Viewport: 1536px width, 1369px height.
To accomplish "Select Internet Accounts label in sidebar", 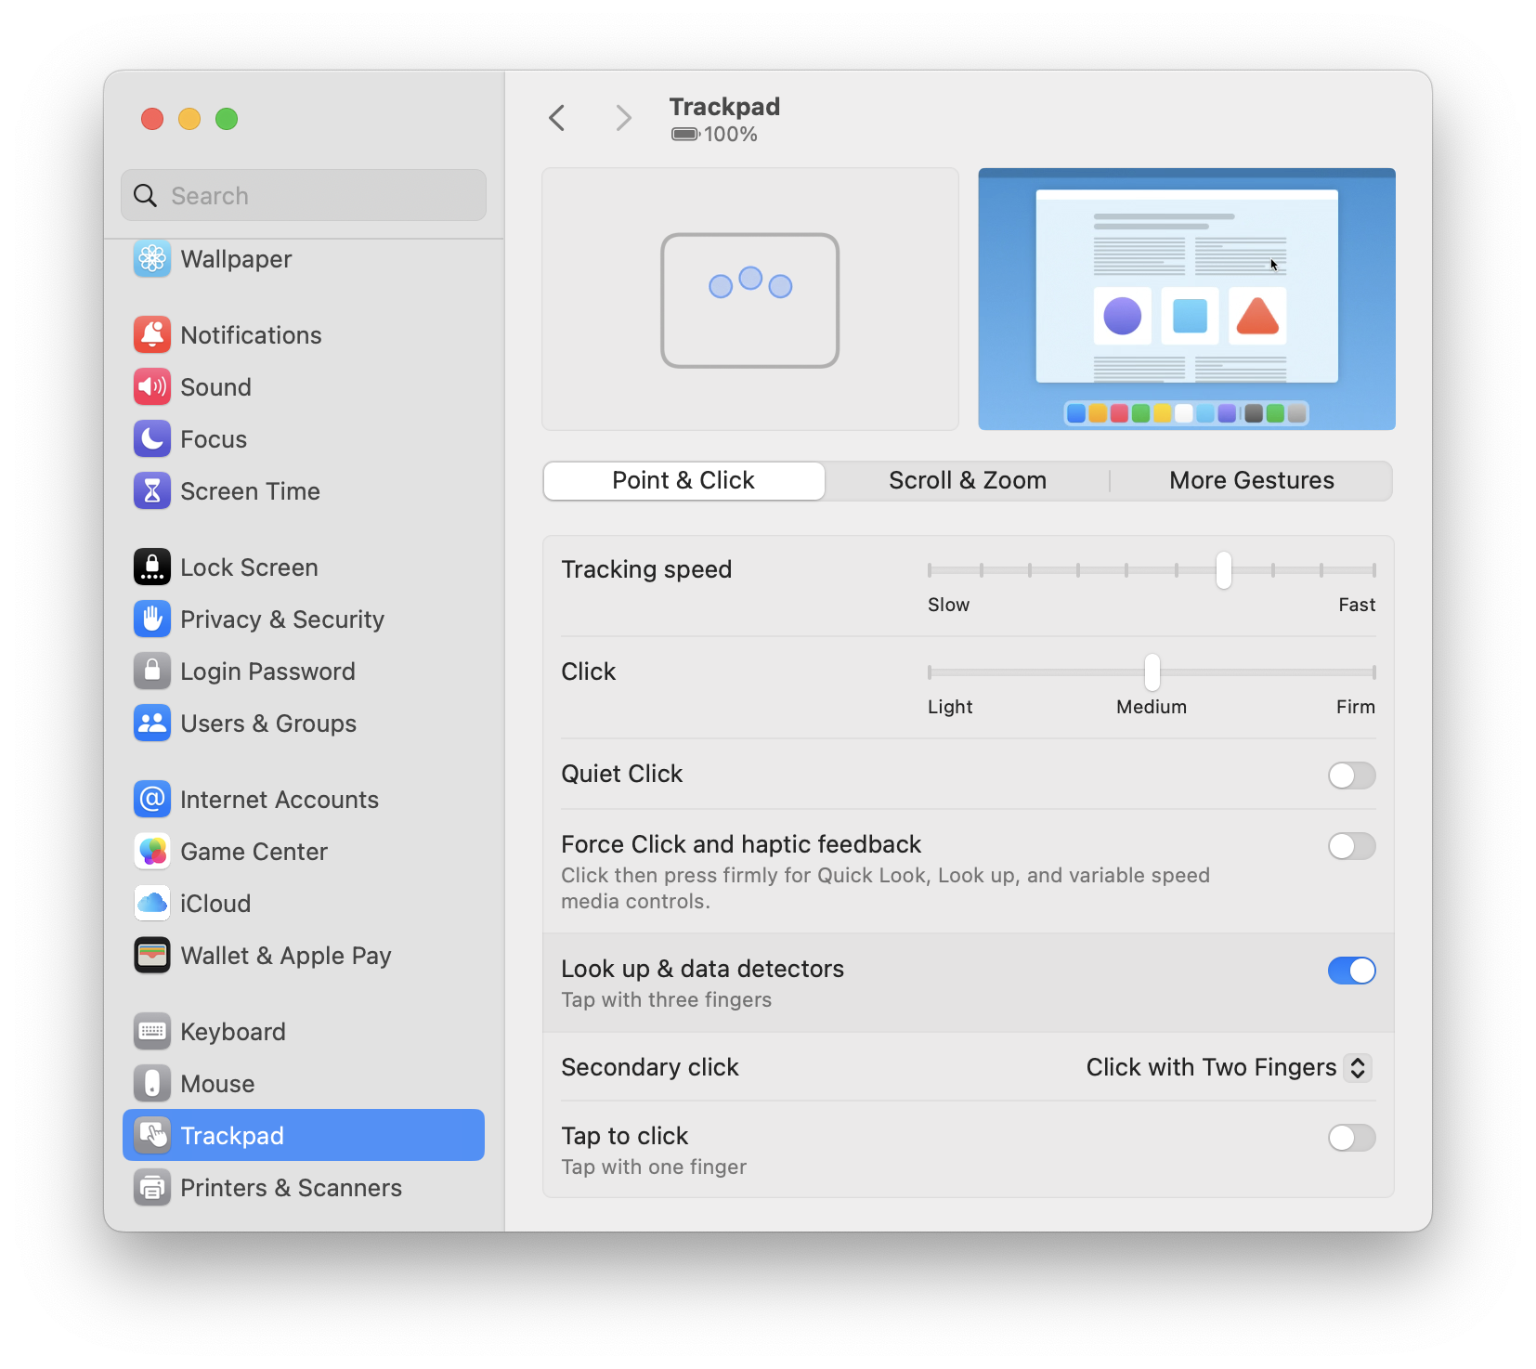I will point(280,800).
